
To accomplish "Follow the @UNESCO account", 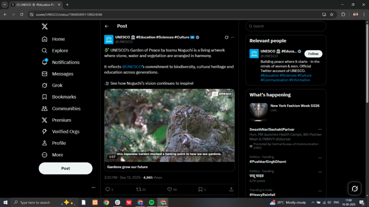I will (313, 54).
